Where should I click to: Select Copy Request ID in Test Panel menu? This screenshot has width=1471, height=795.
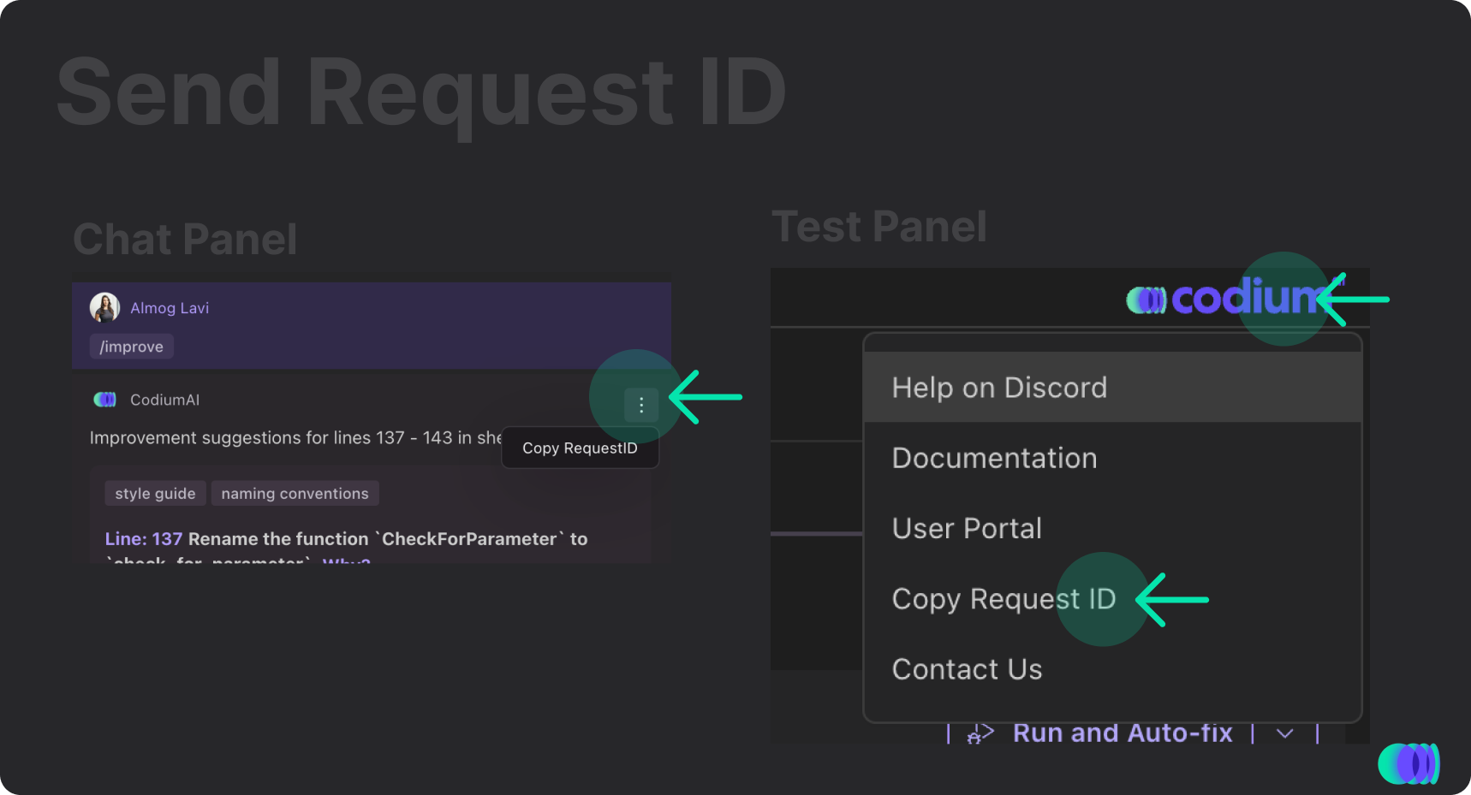(x=1112, y=599)
